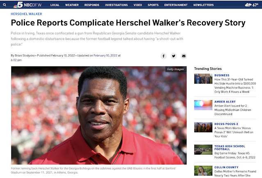
Task: Open the Sports menu item
Action: pyautogui.click(x=153, y=5)
